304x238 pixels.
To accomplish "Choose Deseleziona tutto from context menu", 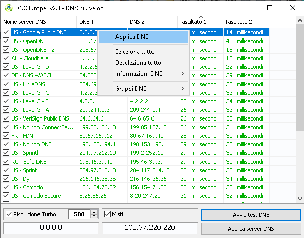I will tap(143, 63).
